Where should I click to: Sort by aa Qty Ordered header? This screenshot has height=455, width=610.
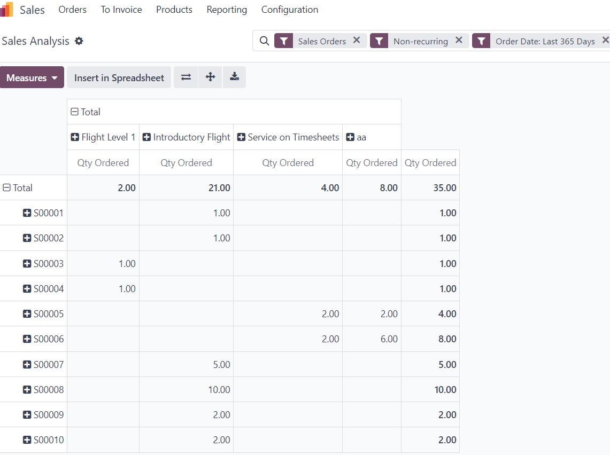372,162
